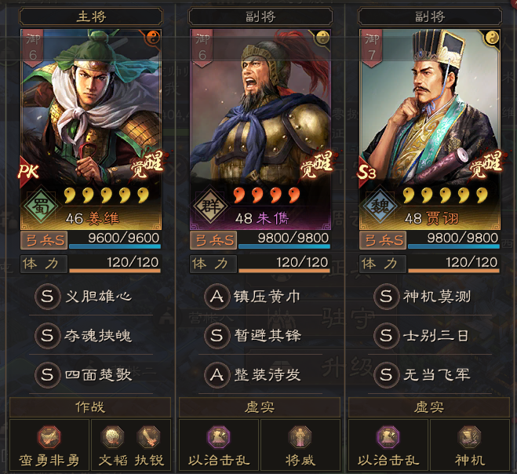
Task: Click 姜维's portrait card
Action: click(91, 129)
